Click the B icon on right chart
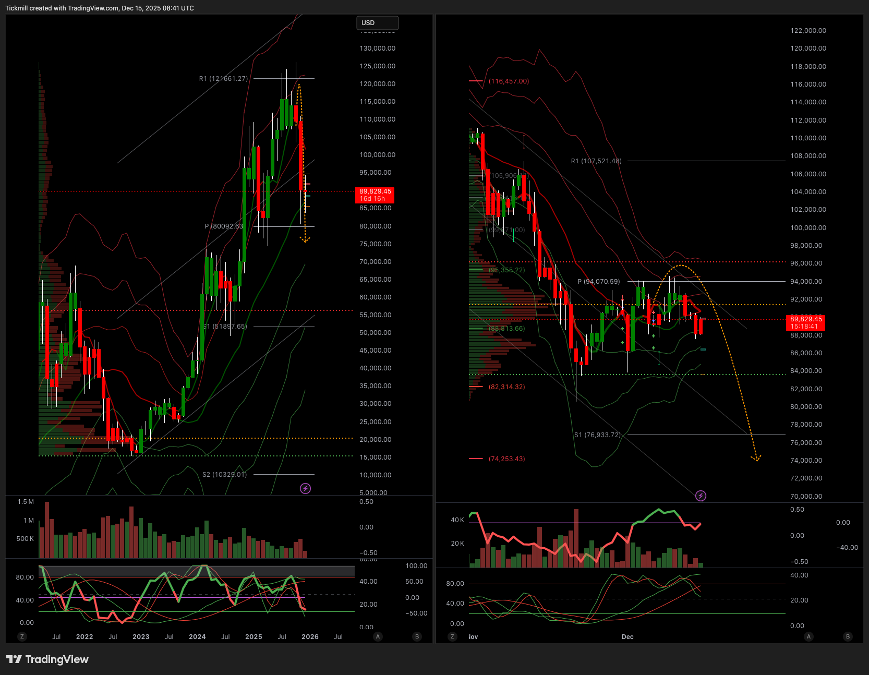 click(x=848, y=636)
